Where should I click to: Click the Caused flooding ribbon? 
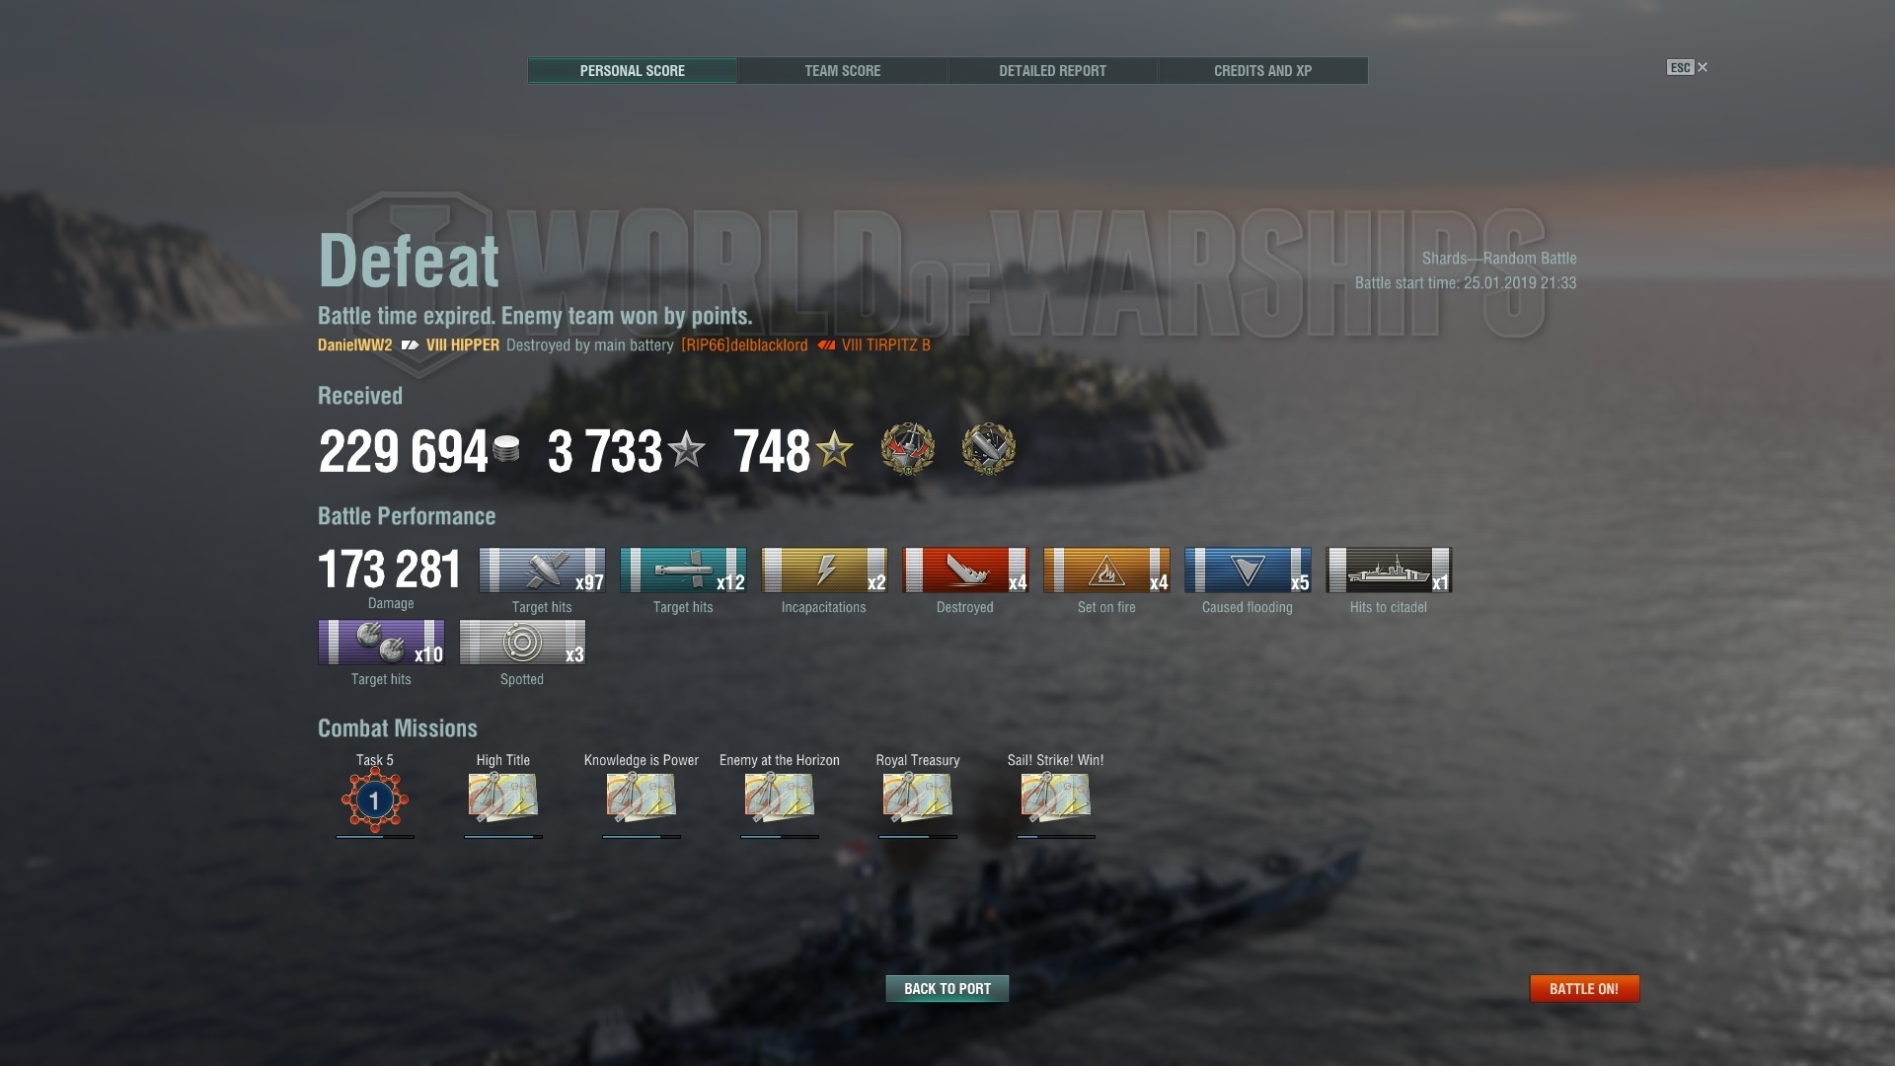(x=1248, y=571)
